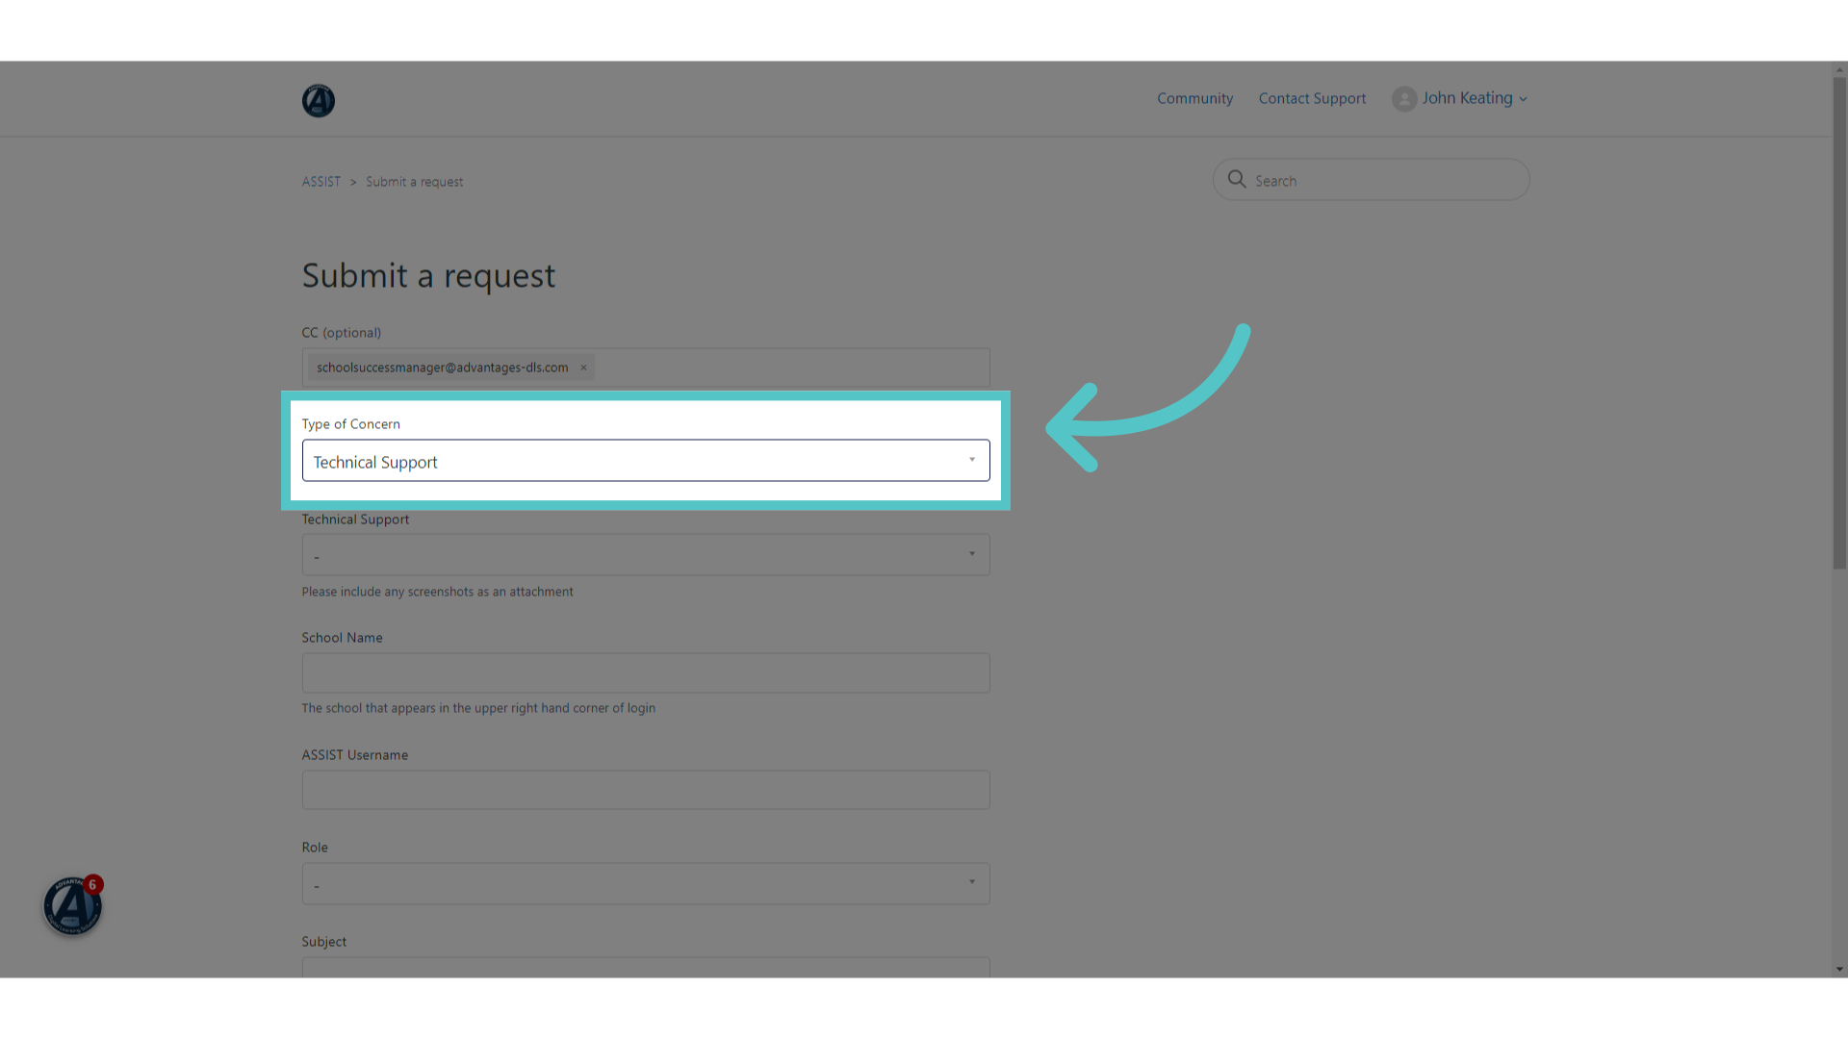Open the Community page

[x=1194, y=98]
